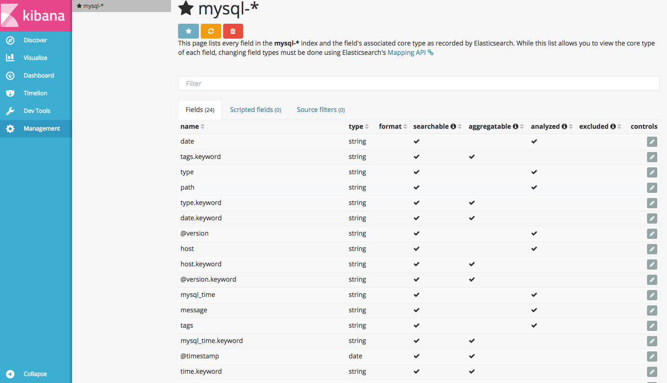
Task: Edit the time.keyword field
Action: click(x=652, y=372)
